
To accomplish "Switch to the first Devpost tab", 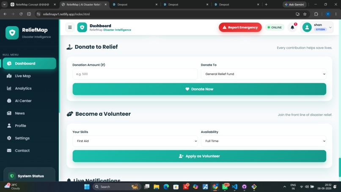I will click(135, 4).
